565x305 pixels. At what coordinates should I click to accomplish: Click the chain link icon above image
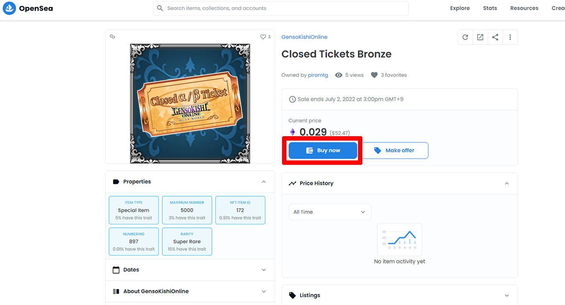[x=113, y=37]
